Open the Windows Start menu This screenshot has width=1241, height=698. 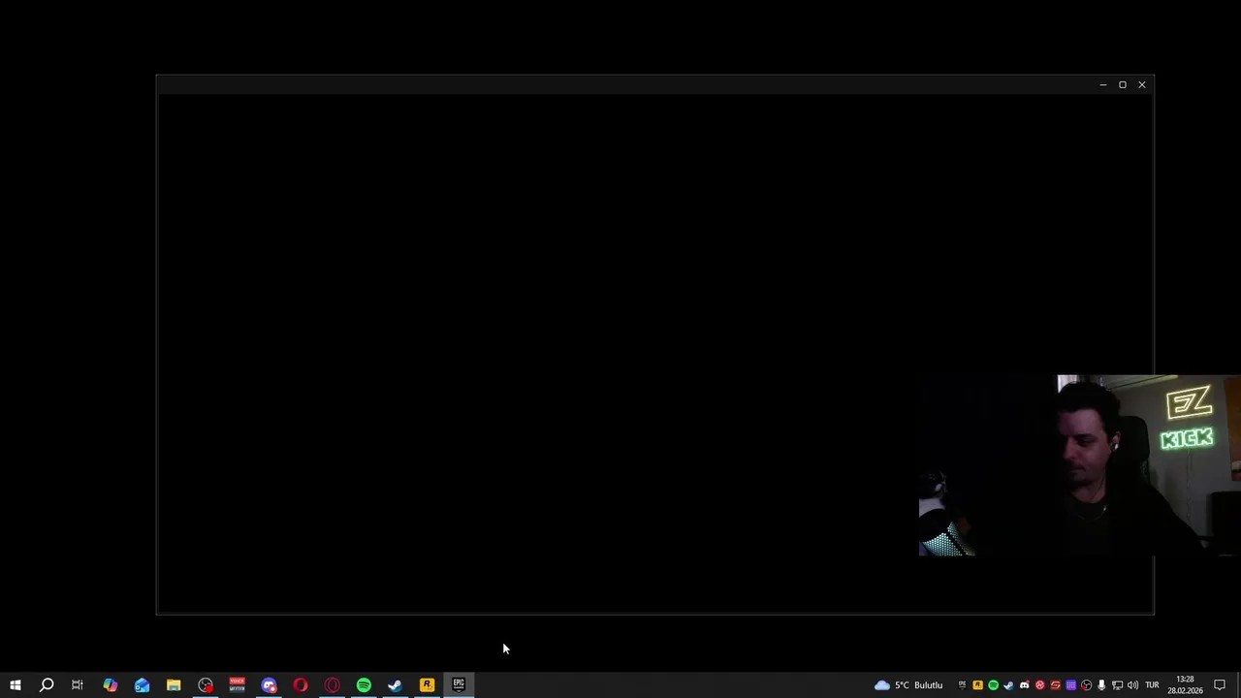(16, 685)
